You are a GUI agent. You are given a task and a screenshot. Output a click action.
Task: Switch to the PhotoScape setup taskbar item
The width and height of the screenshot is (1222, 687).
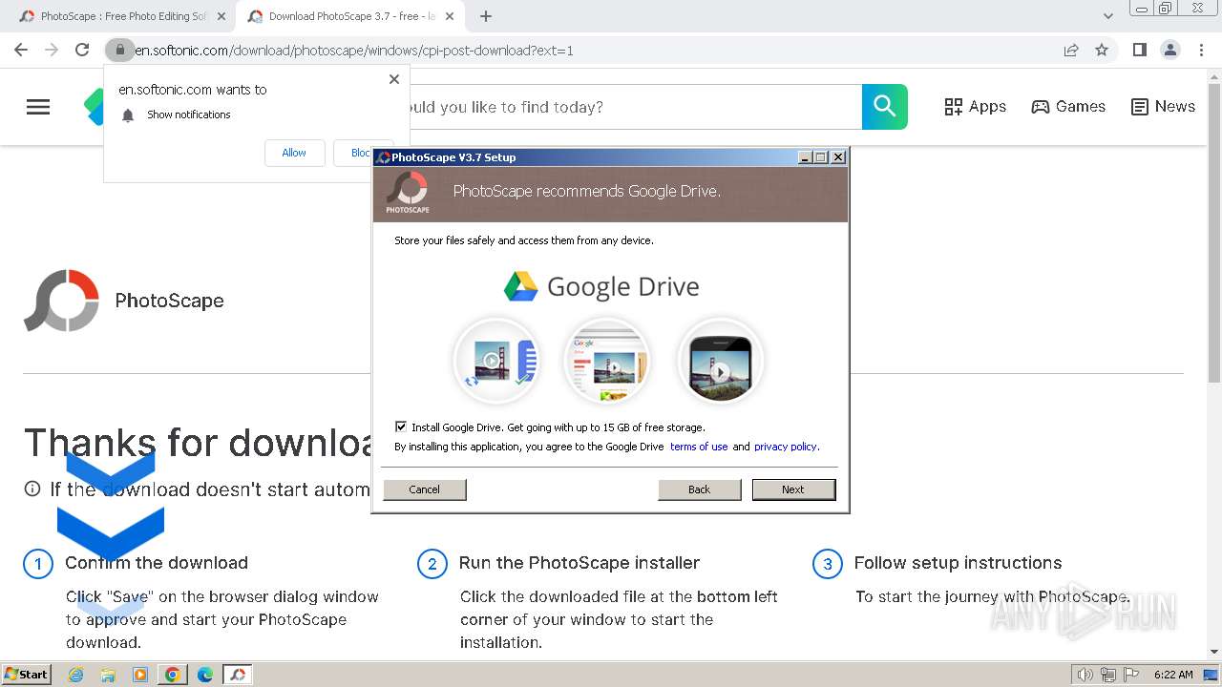238,675
